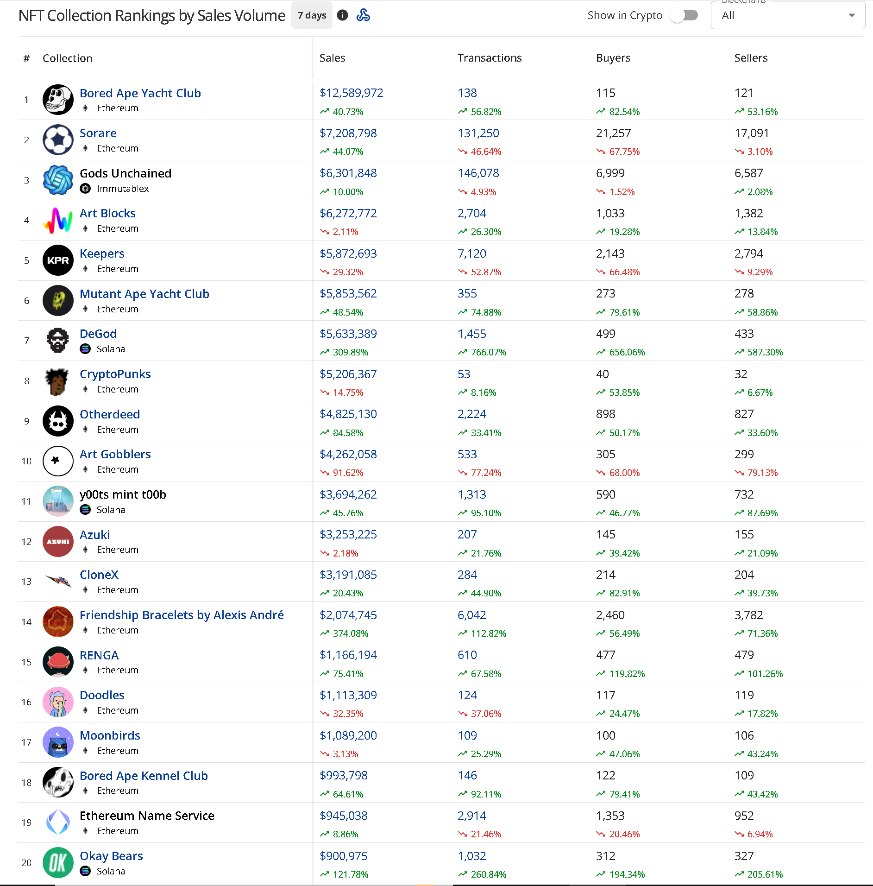Click the $3,694,262 sales value
The image size is (873, 886).
[x=348, y=494]
